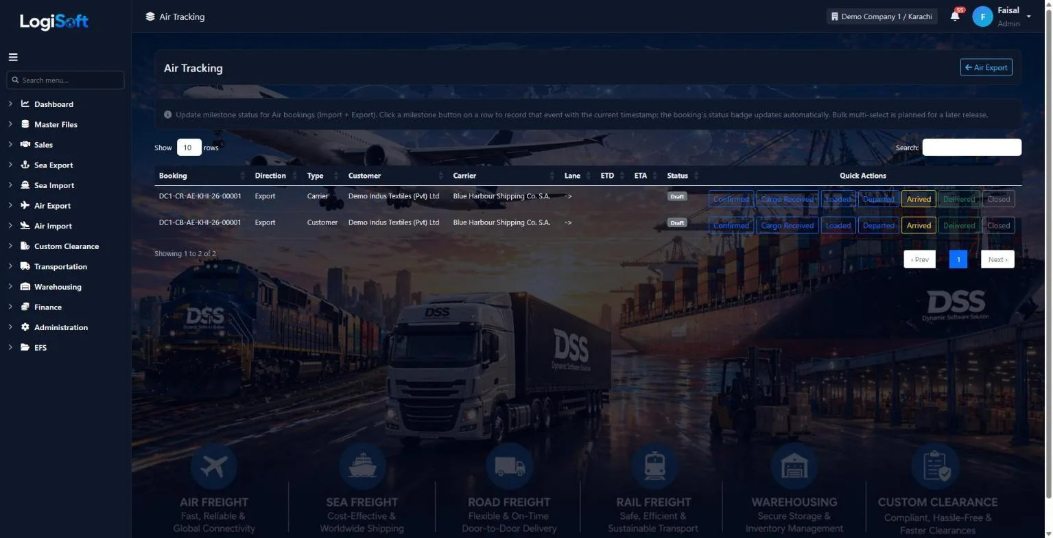Screen dimensions: 1053x538
Task: Mark DC1-CB-AE-KHI-26-00001 as Arrived
Action: (919, 225)
